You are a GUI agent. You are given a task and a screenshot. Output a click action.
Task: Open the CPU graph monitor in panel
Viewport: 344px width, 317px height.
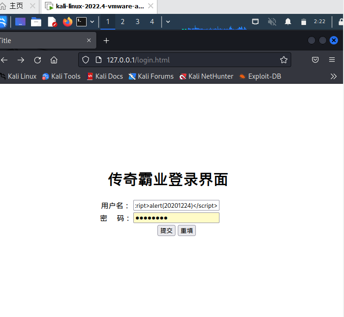(214, 27)
